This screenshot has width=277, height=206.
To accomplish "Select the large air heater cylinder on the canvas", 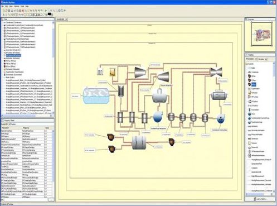I will (x=139, y=142).
